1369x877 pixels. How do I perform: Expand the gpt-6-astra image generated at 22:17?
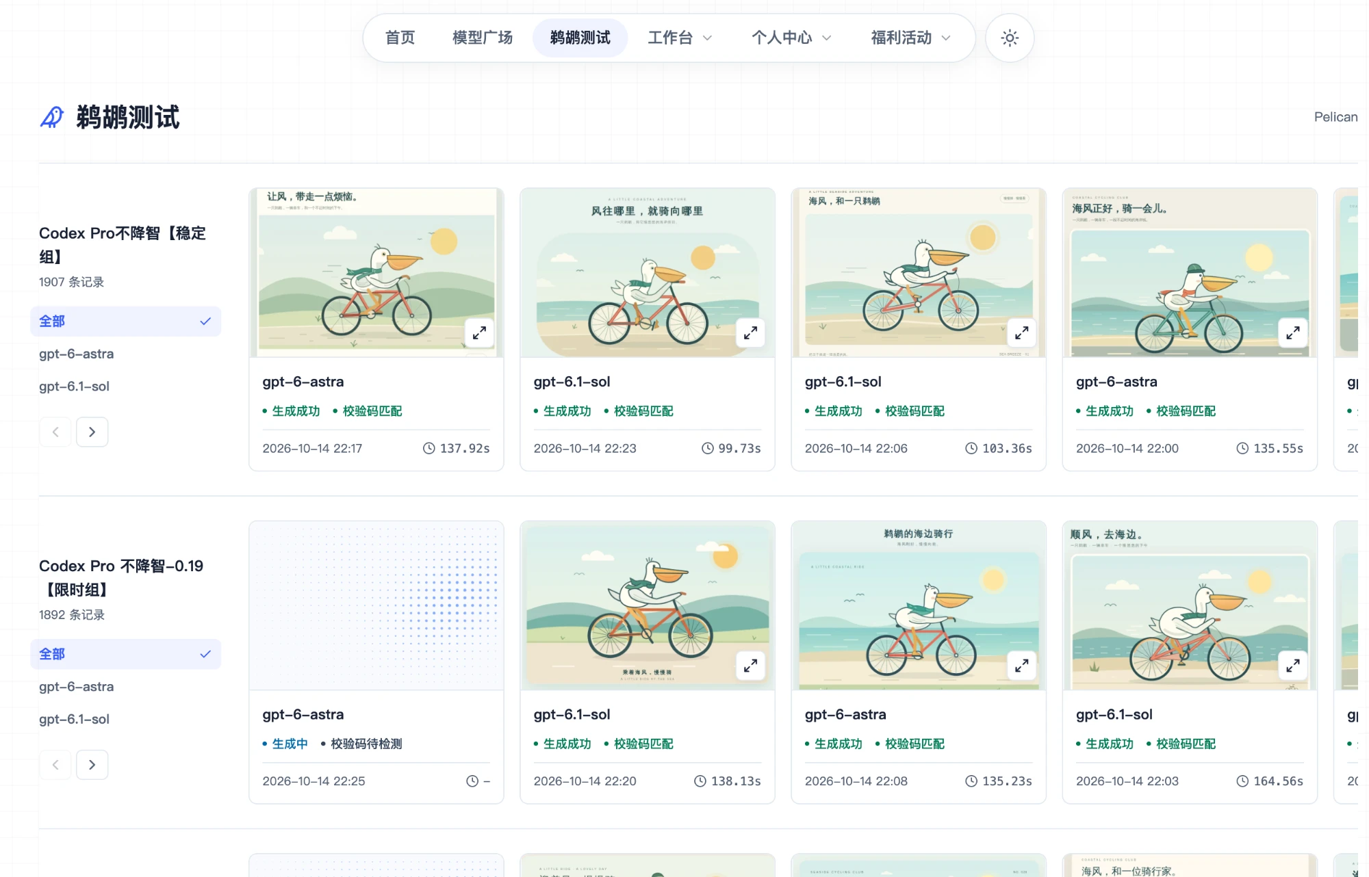click(x=480, y=333)
